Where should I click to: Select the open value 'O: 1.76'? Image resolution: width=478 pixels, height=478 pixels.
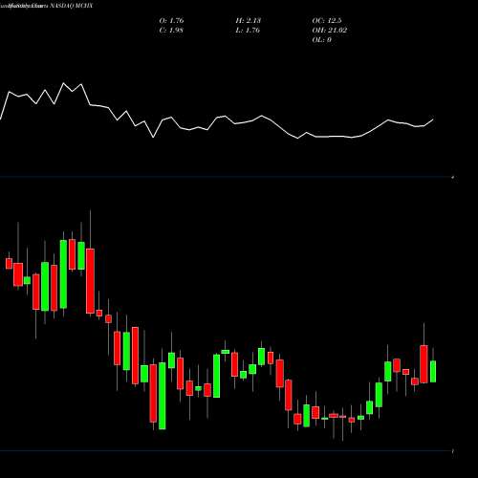171,21
